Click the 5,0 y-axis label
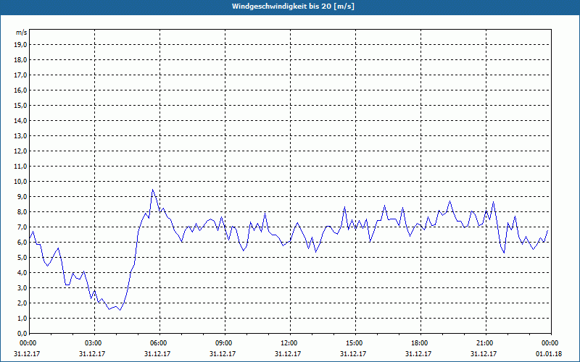 [22, 258]
